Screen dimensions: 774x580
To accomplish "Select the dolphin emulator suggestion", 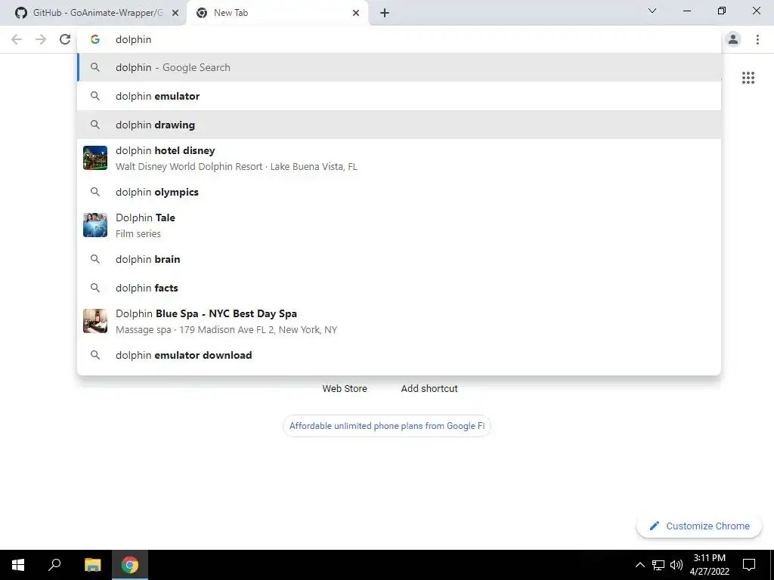I will 399,96.
